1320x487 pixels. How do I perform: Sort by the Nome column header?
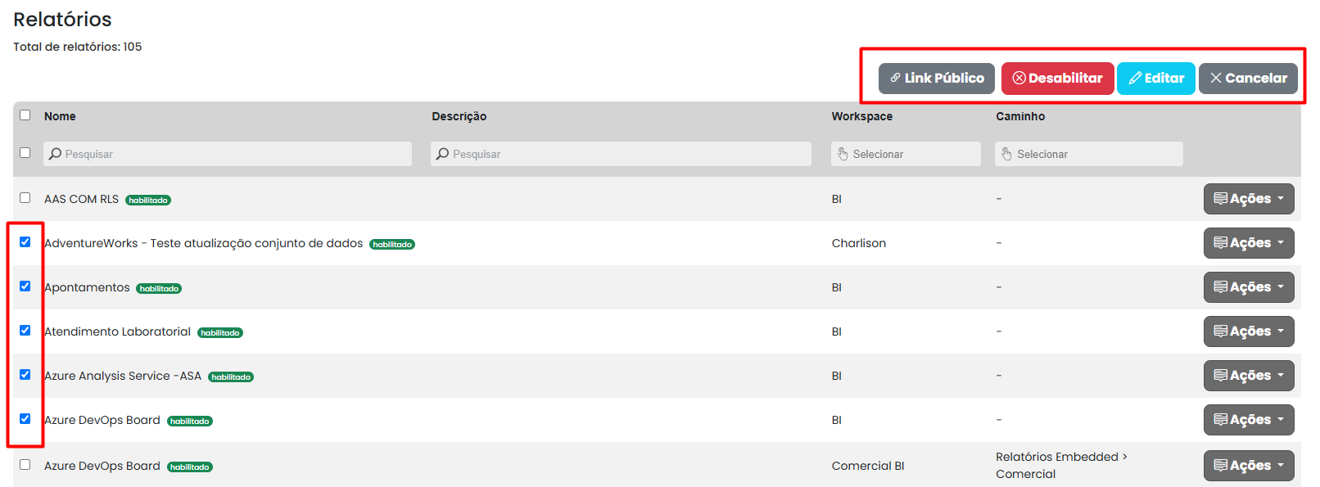[x=60, y=116]
